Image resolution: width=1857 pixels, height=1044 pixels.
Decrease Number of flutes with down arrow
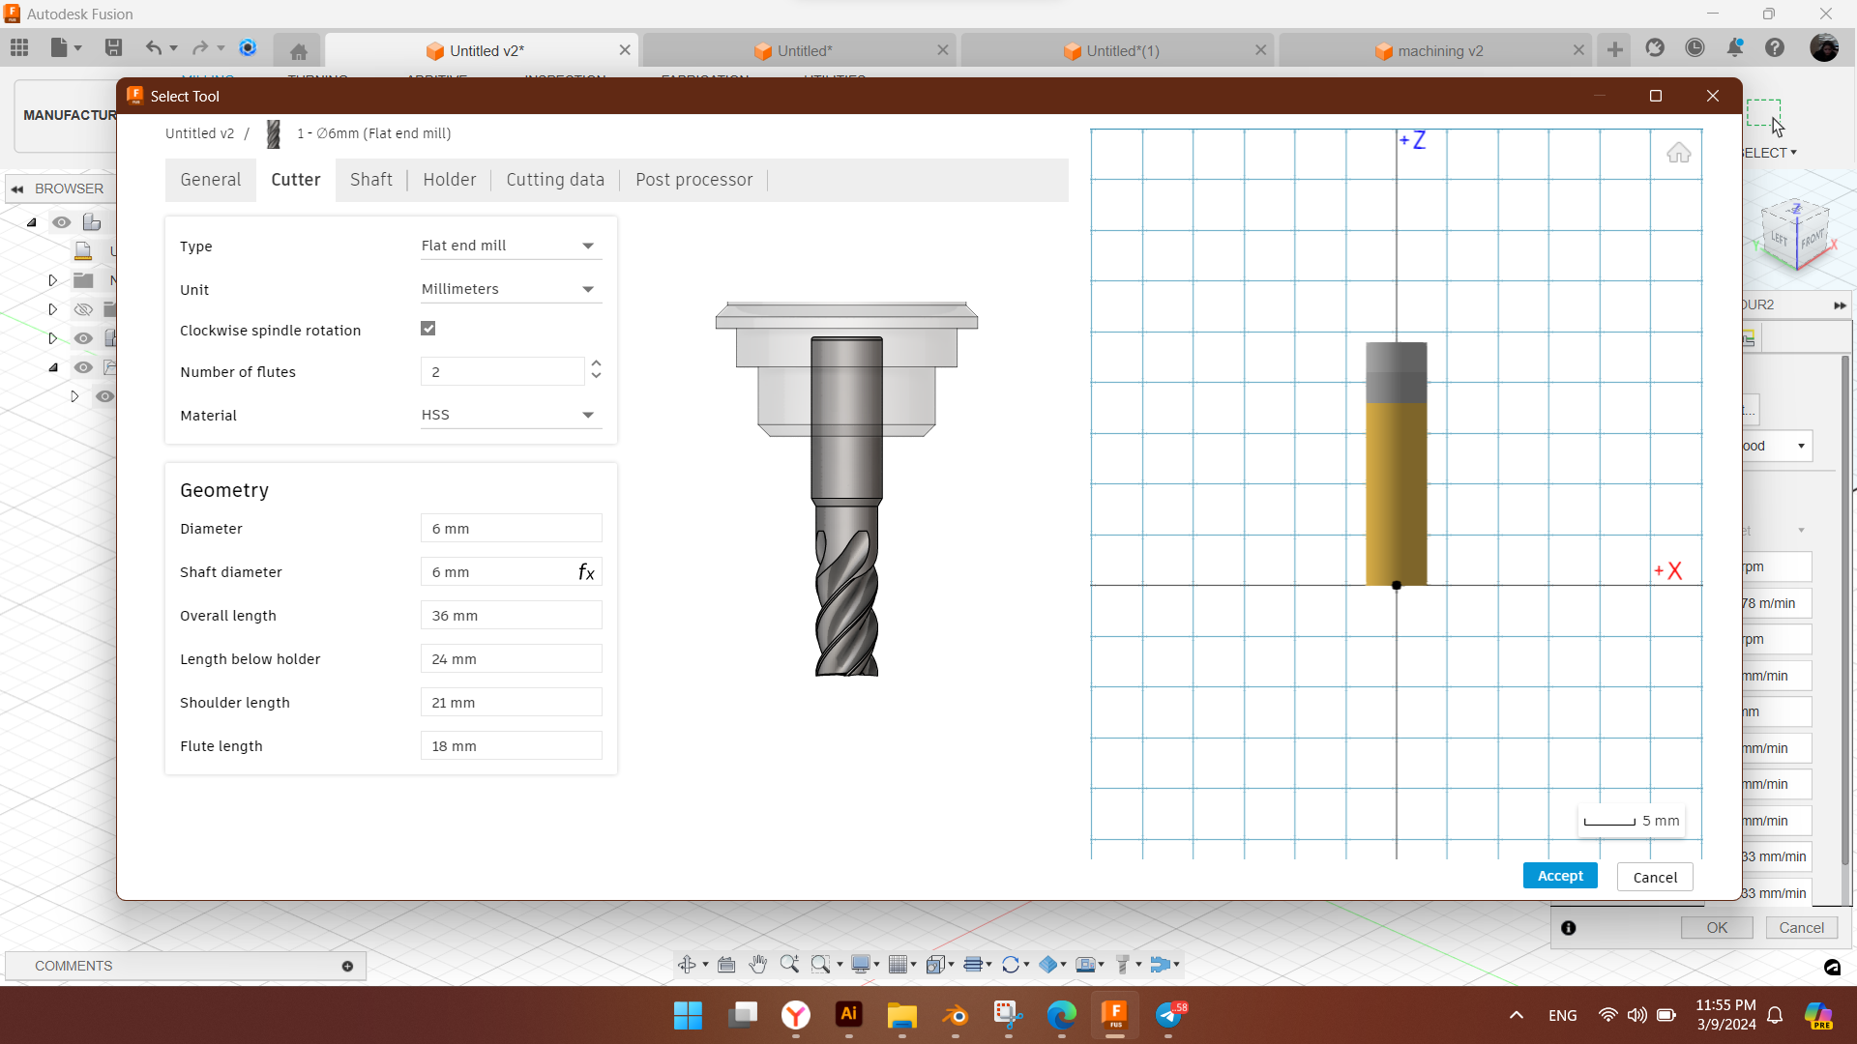click(x=596, y=377)
